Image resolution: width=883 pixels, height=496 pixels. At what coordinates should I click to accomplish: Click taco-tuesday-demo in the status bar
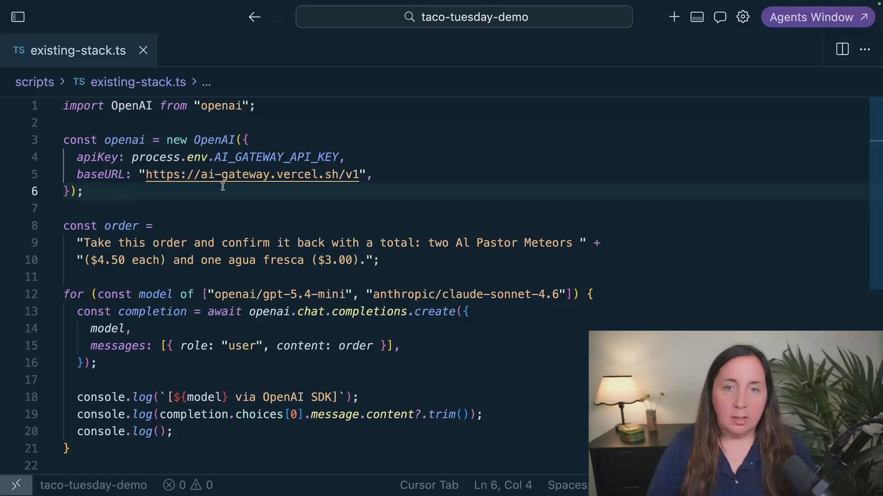tap(93, 485)
